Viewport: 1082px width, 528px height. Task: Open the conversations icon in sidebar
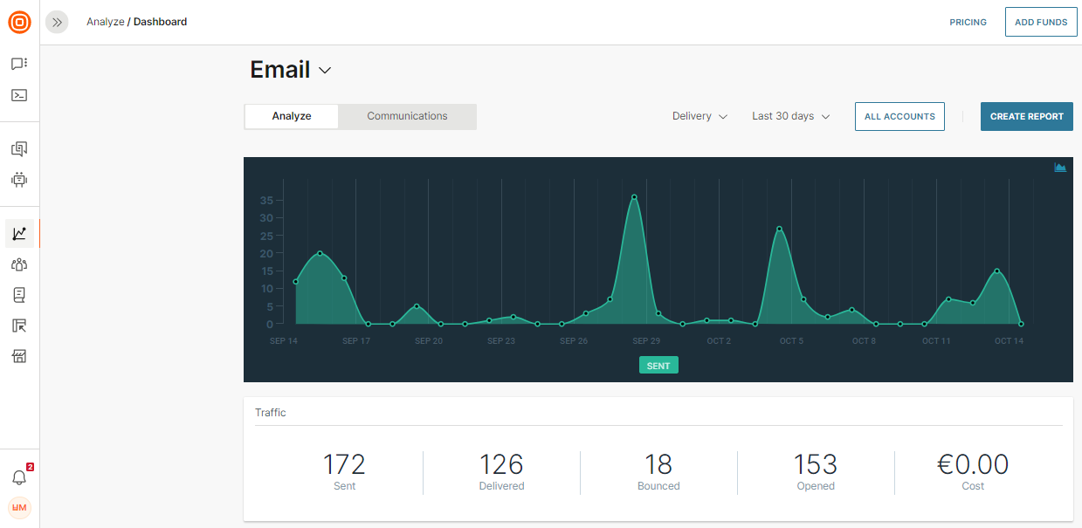point(19,149)
